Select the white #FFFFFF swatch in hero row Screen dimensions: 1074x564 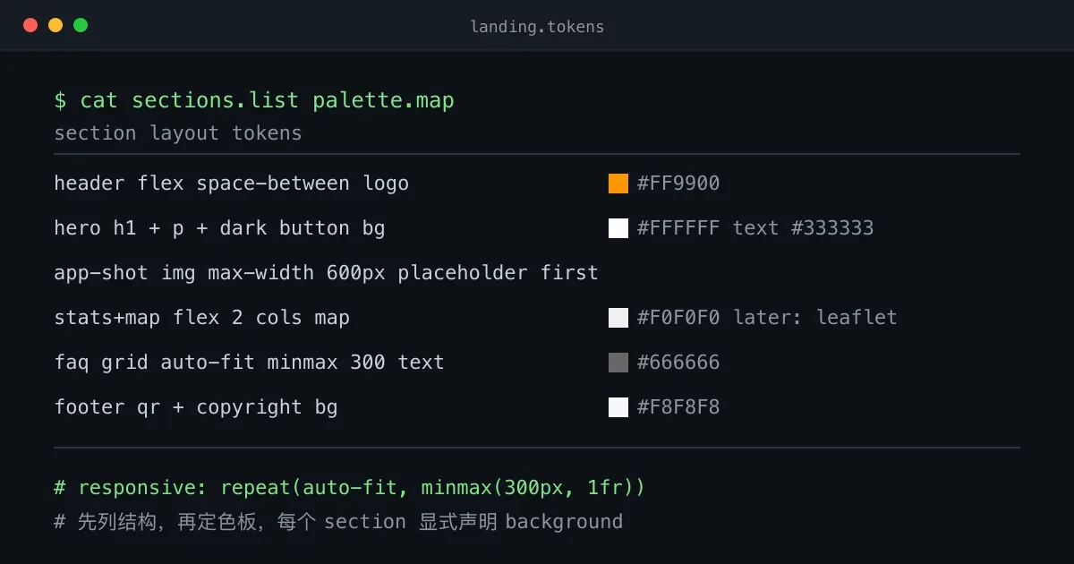coord(618,228)
